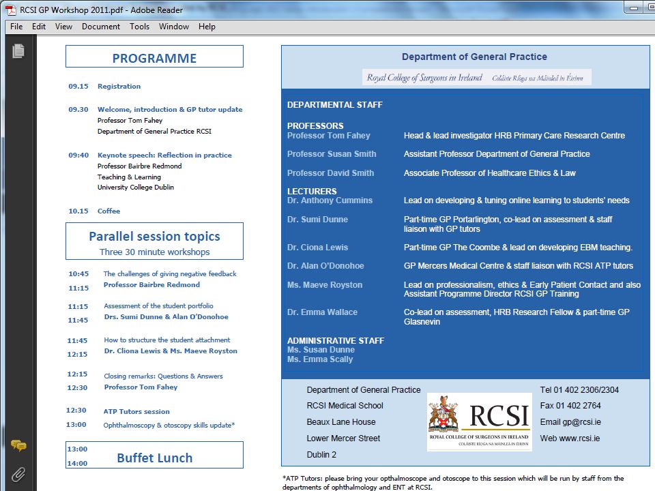Click 'Beaux Lane House' address line
The image size is (655, 491).
[341, 421]
